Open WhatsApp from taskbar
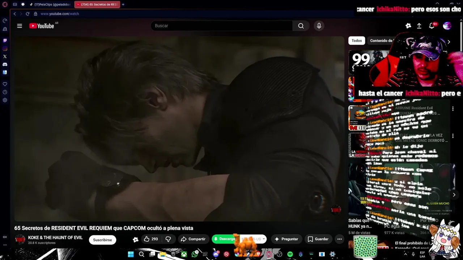The height and width of the screenshot is (260, 463). (x=195, y=254)
